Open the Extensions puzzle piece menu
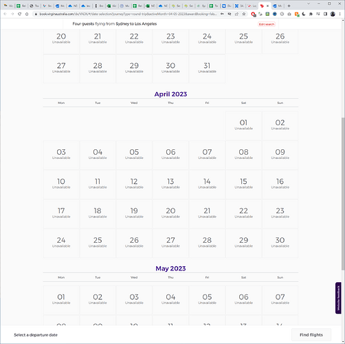345x344 pixels. tap(311, 14)
